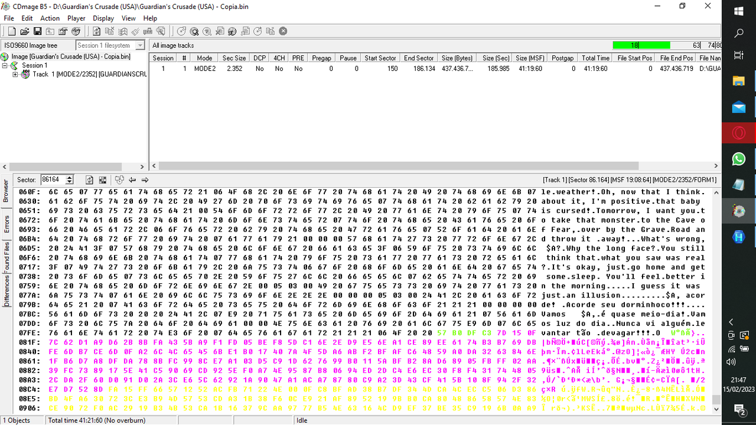Click the toolbar icon right of the brush
Image resolution: width=756 pixels, height=425 pixels.
(148, 31)
